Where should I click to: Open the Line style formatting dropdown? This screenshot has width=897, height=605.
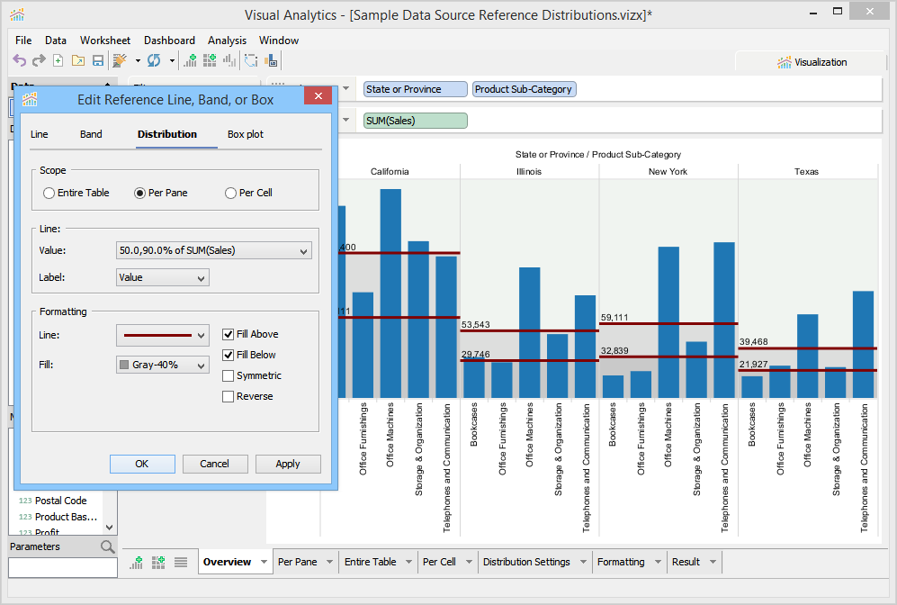pos(163,335)
